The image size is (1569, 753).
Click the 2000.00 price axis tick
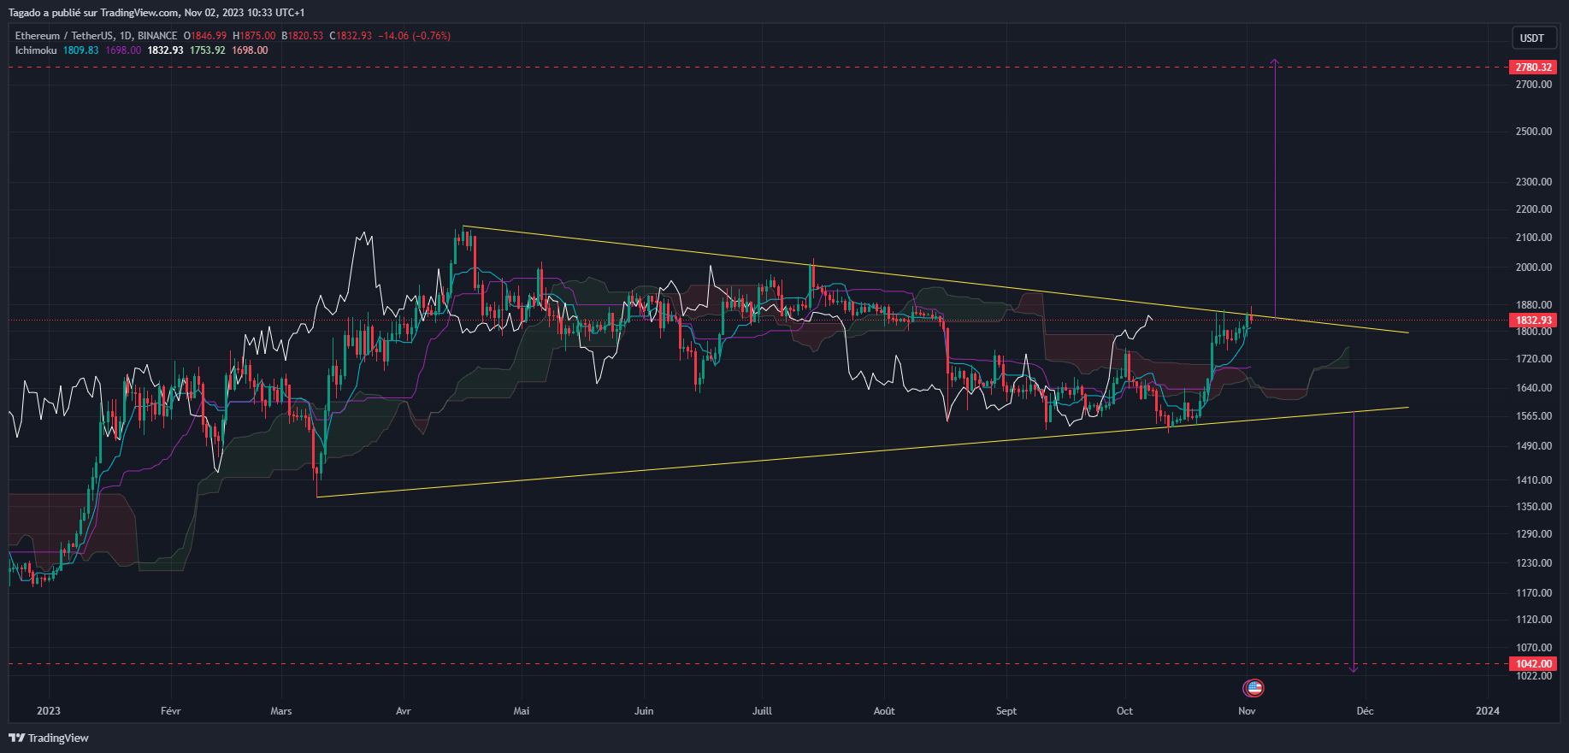click(x=1534, y=268)
